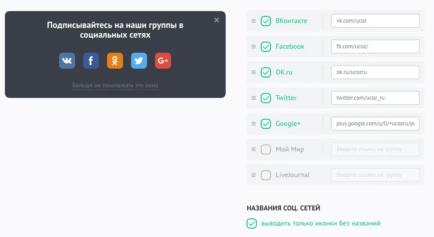This screenshot has width=434, height=237.
Task: Click the 'выводить только иконки без названий' text
Action: click(321, 223)
